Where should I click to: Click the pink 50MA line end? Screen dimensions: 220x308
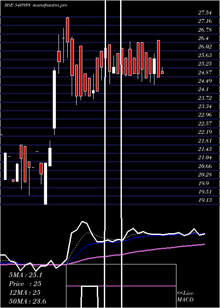(x=204, y=244)
